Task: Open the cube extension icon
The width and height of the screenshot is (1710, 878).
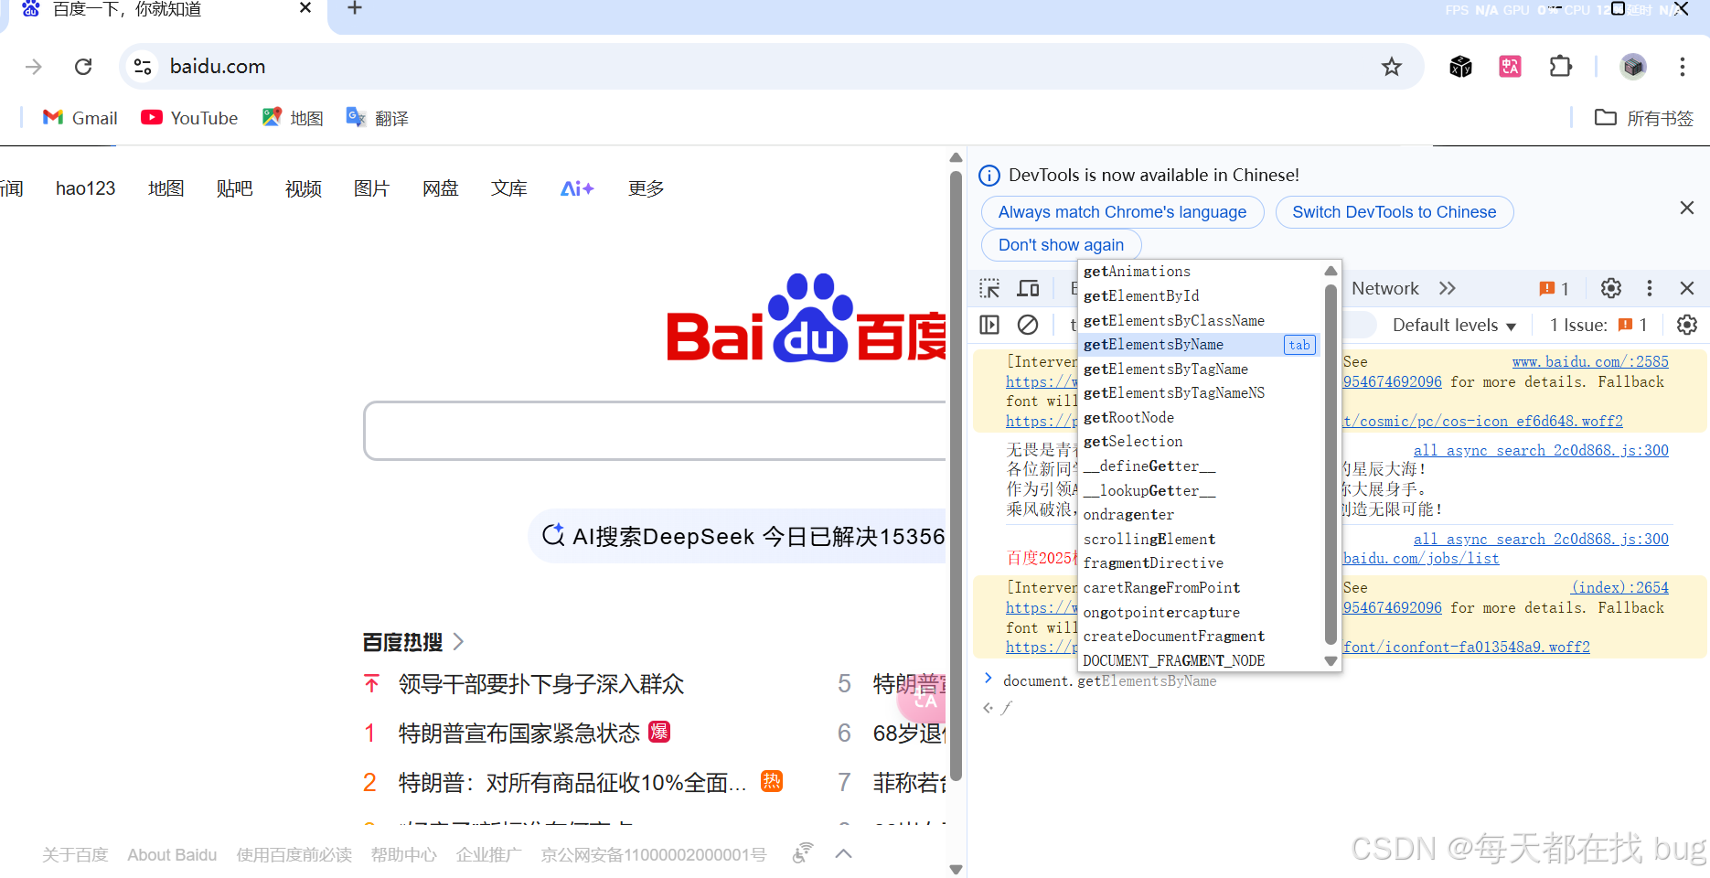Action: [1460, 67]
